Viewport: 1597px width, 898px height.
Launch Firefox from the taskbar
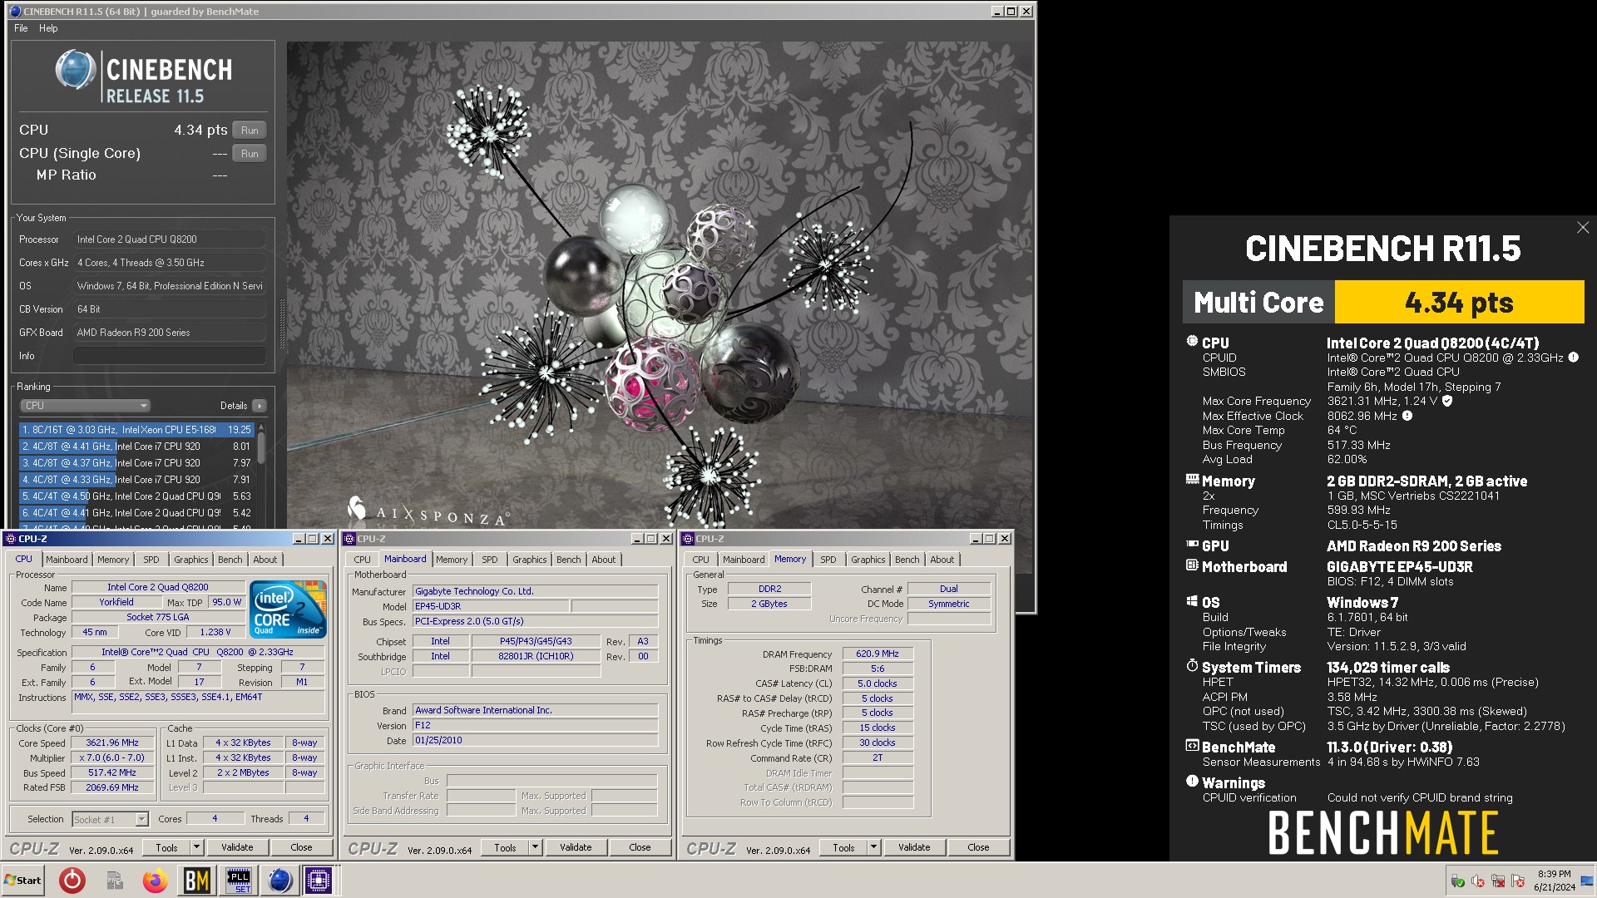pos(155,881)
